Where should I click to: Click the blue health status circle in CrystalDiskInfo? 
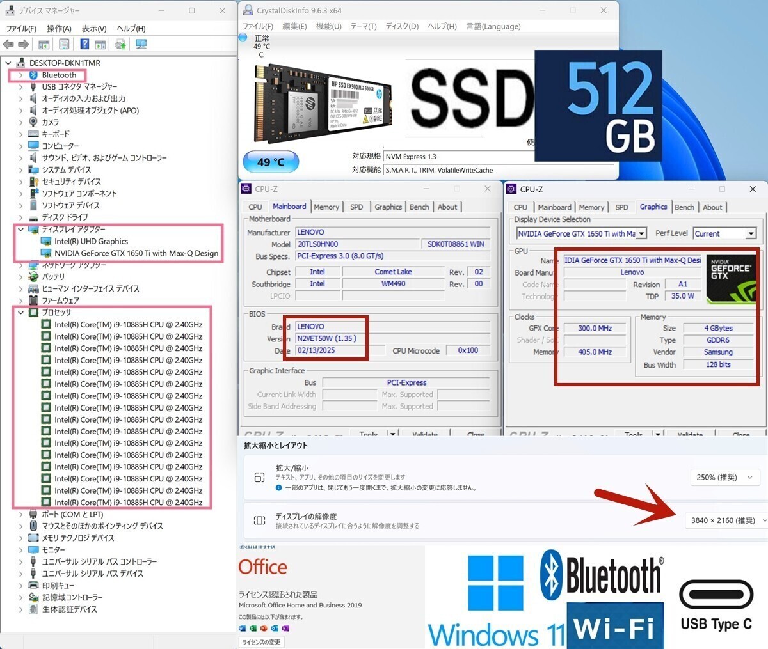coord(243,38)
